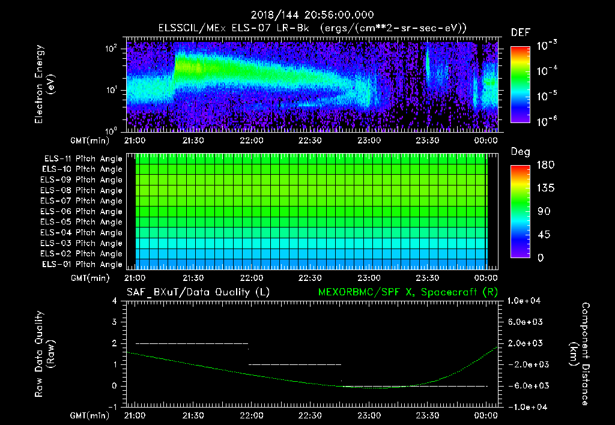Viewport: 615px width, 425px height.
Task: Click the 135 label on Deg colorbar
Action: point(545,188)
